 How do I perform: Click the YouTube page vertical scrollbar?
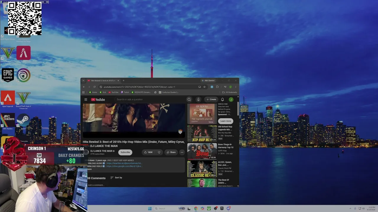(x=238, y=109)
